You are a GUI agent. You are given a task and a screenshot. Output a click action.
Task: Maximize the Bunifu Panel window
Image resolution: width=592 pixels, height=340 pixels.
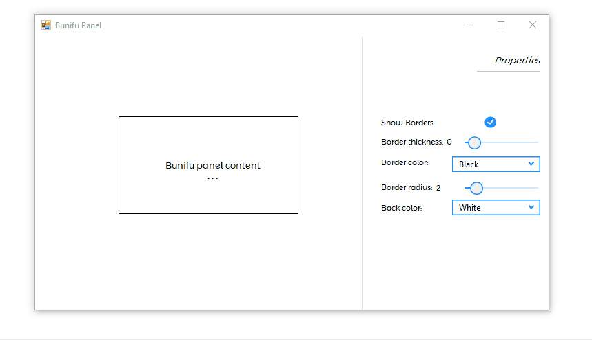501,25
